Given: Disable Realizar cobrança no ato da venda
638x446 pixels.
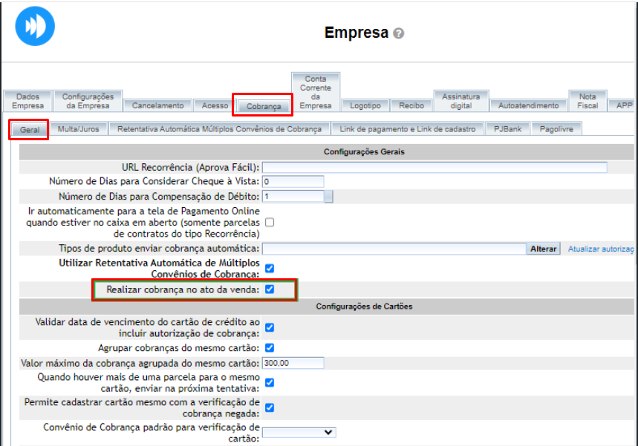Looking at the screenshot, I should 270,289.
